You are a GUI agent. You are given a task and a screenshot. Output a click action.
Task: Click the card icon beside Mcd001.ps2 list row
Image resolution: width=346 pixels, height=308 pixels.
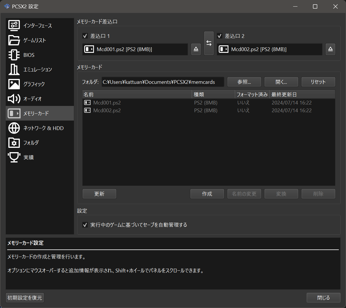pos(87,102)
